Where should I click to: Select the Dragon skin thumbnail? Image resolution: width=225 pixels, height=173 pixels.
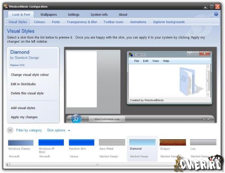[x=173, y=142]
